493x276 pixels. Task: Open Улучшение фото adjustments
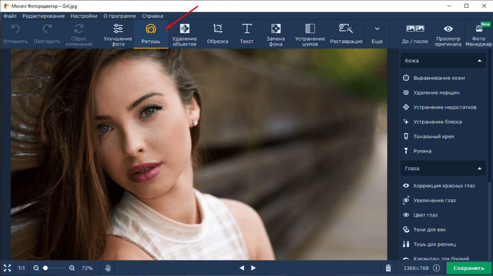[x=118, y=35]
